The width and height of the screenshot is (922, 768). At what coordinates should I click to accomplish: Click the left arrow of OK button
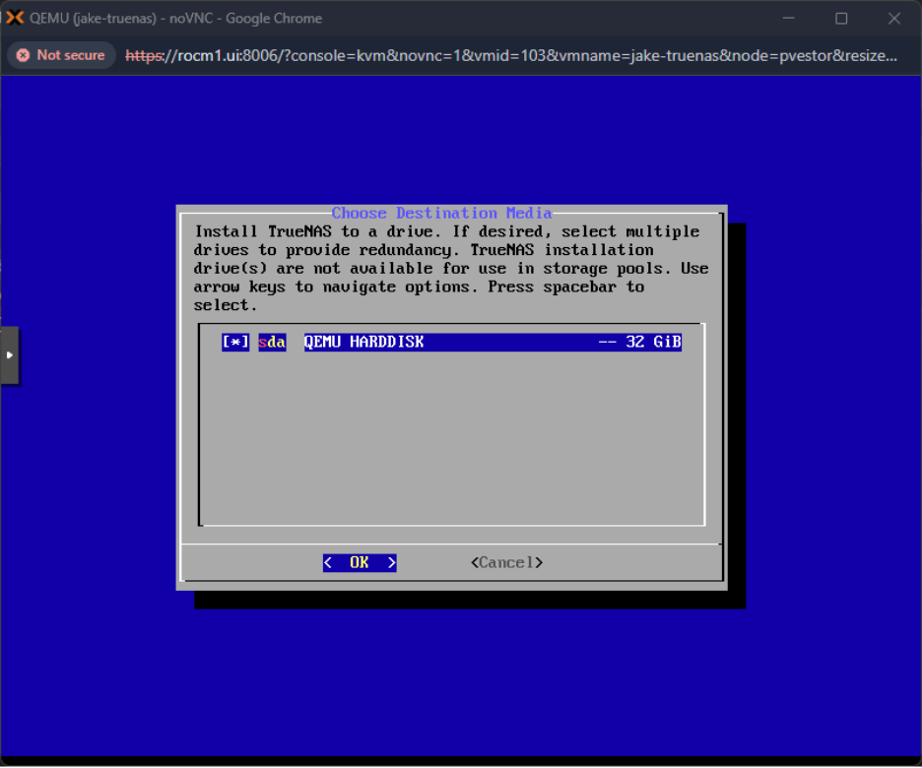point(328,563)
